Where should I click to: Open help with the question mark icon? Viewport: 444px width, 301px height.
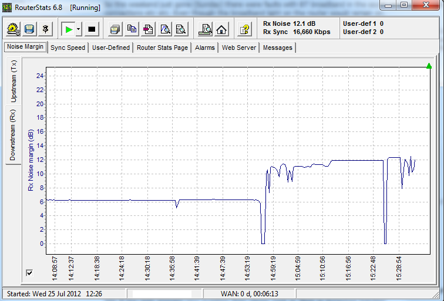(245, 29)
